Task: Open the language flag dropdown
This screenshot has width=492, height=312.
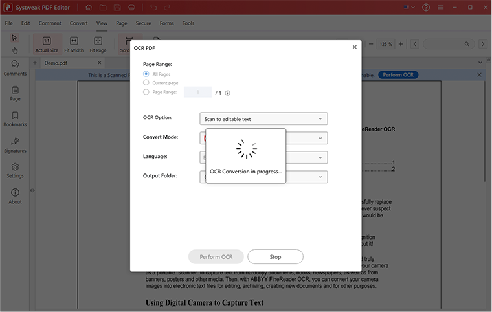Action: (x=409, y=7)
